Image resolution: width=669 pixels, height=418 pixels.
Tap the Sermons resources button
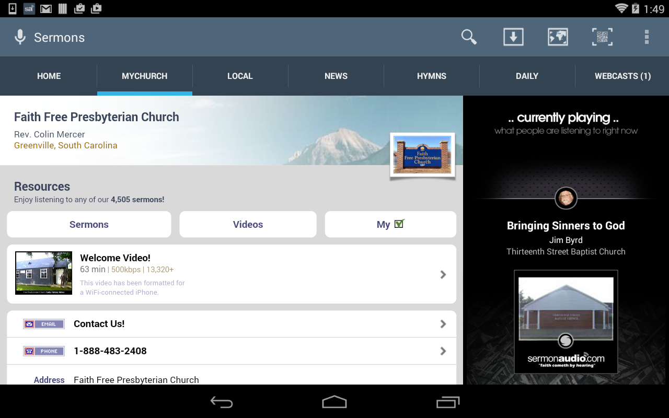click(x=89, y=224)
